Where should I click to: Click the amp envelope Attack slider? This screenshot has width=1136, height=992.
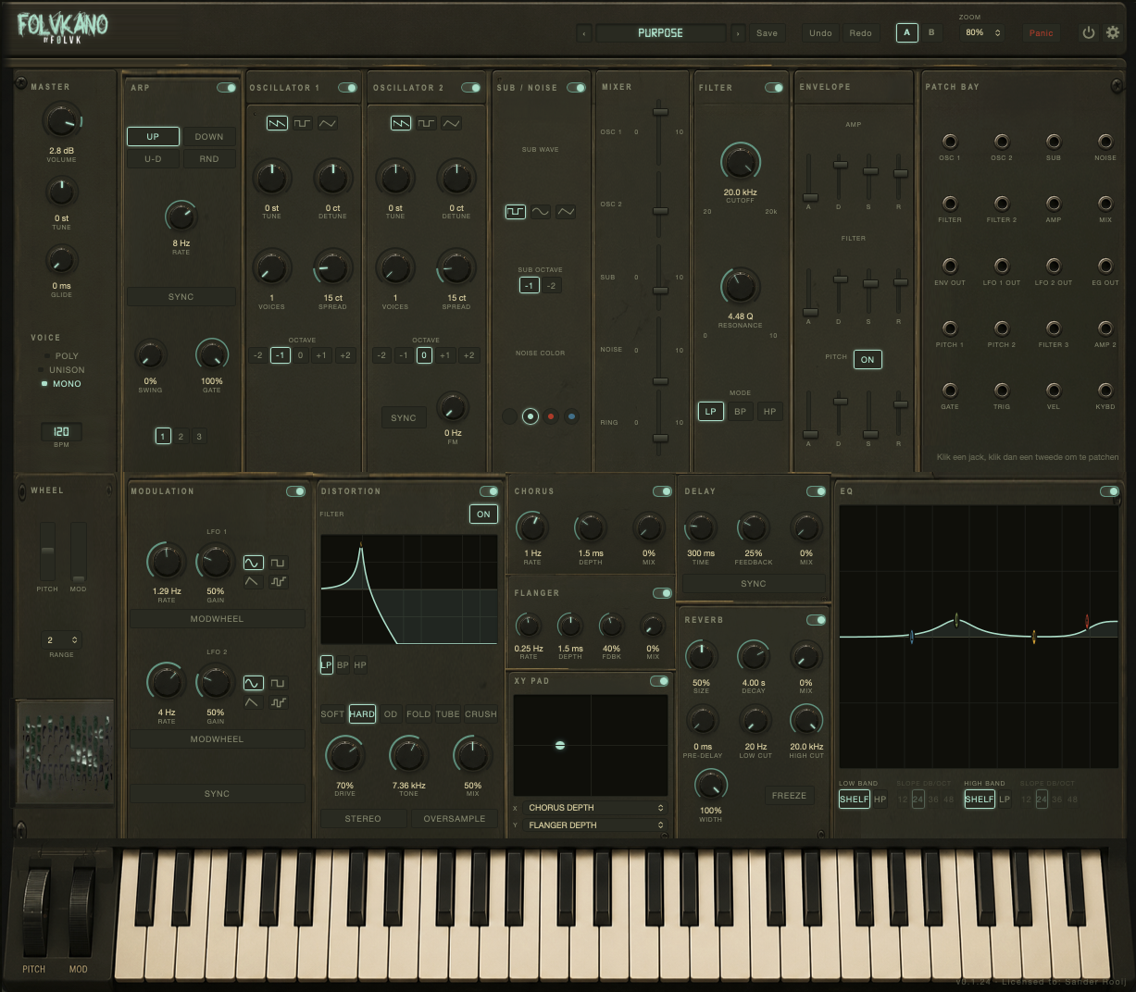tap(810, 197)
